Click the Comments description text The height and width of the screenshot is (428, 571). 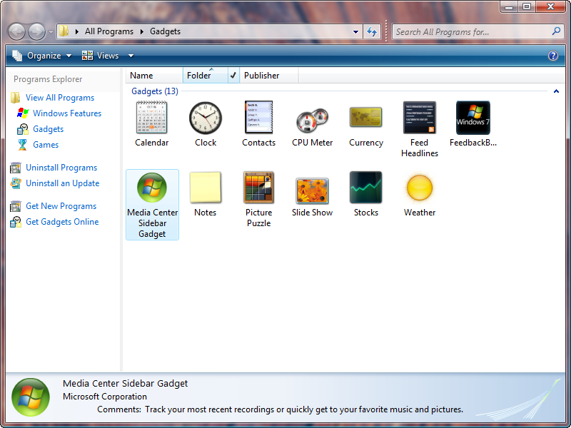pos(304,409)
